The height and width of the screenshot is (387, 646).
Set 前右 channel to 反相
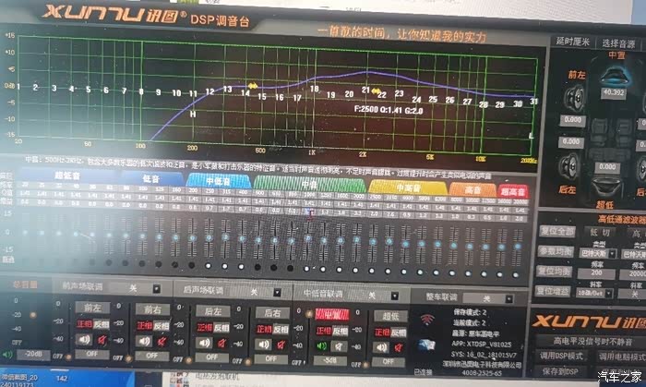tap(161, 326)
